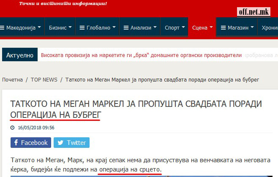Click the Актуелно label
The image size is (278, 177).
click(x=20, y=54)
